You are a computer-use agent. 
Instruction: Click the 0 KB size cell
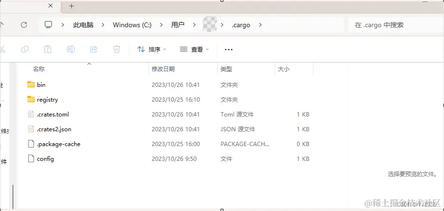coord(303,144)
